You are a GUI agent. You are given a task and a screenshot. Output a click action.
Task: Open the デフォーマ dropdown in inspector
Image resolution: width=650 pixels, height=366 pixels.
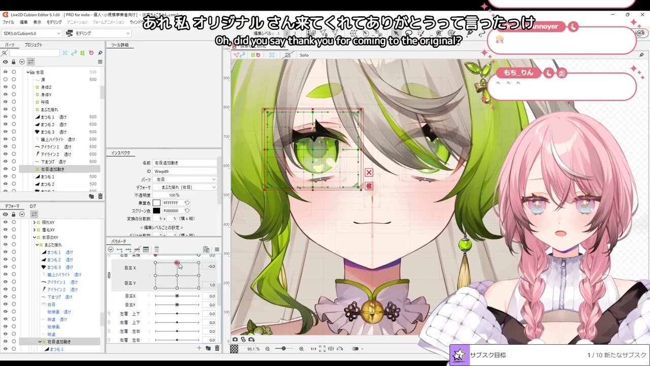pos(185,187)
